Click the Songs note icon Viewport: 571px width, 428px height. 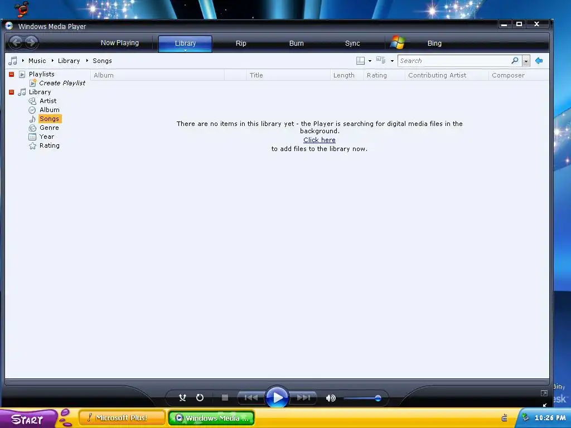pos(32,119)
